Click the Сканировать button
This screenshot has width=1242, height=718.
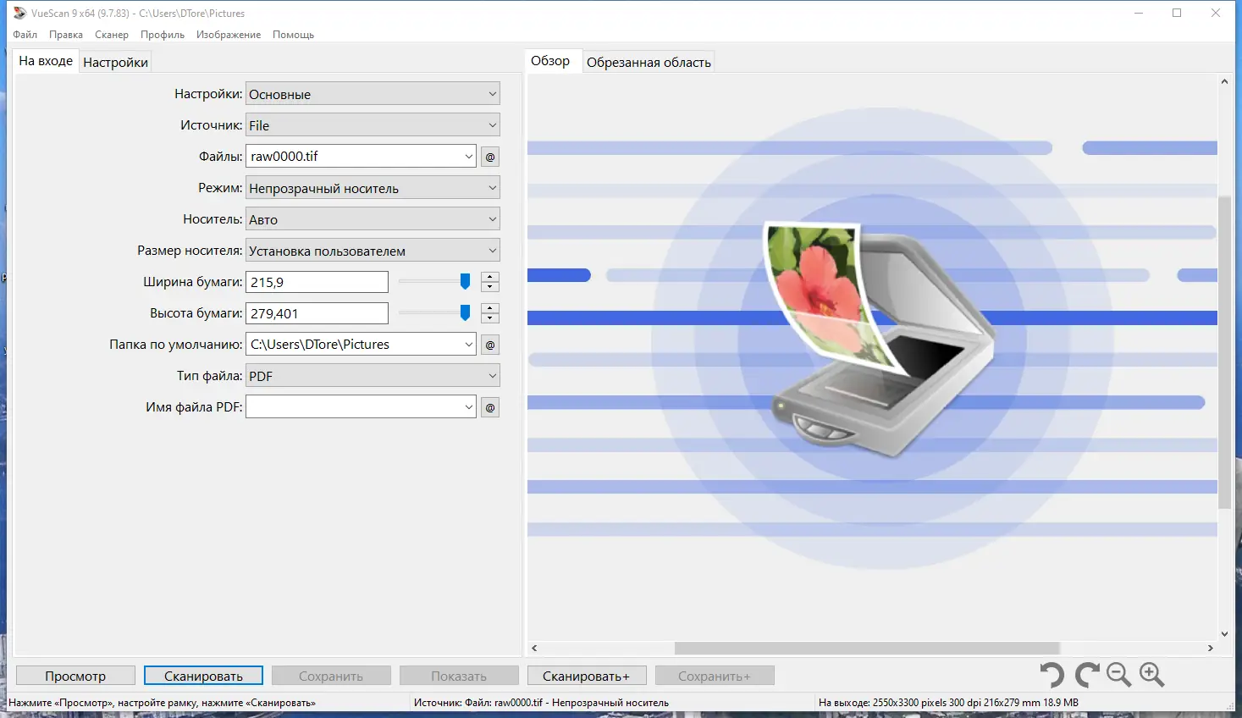[203, 676]
